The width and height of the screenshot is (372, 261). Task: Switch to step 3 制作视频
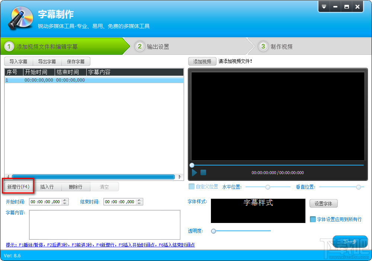(281, 46)
